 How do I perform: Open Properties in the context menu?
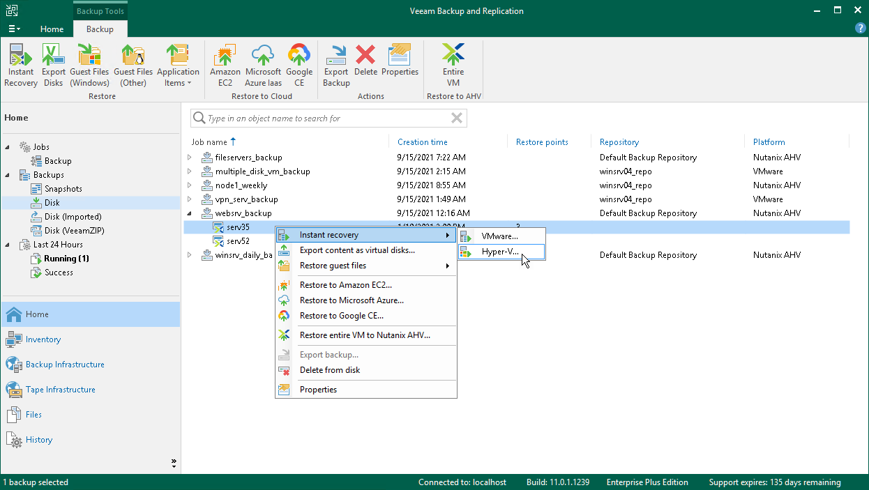(x=366, y=390)
